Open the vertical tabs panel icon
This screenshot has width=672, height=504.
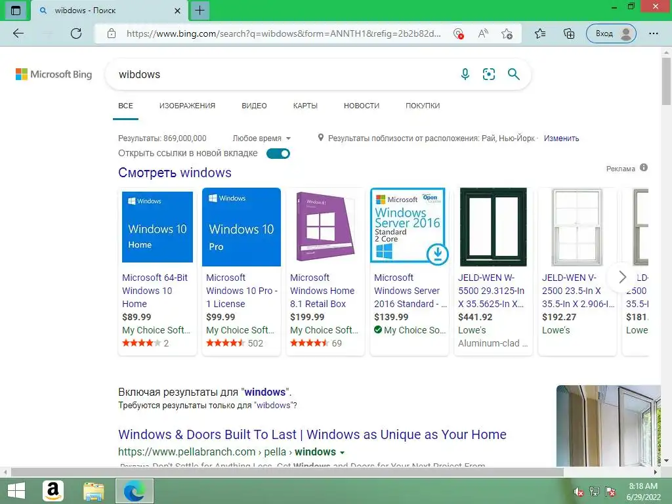coord(16,10)
